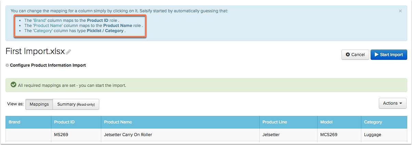
Task: Switch to the Summary (Read-only) view
Action: (x=76, y=104)
